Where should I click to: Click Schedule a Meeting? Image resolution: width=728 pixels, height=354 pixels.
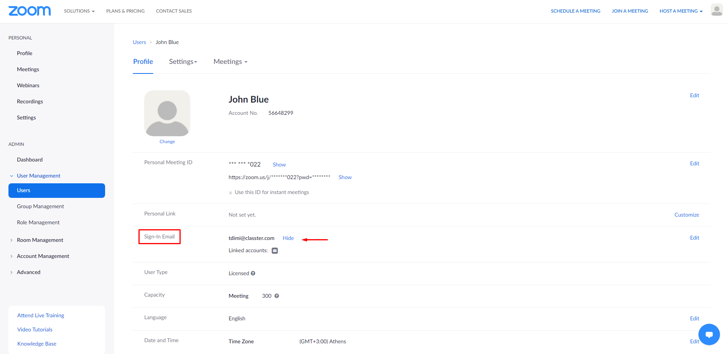575,11
